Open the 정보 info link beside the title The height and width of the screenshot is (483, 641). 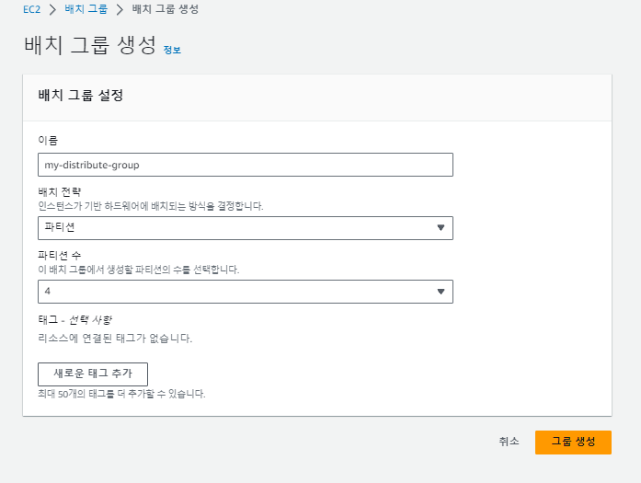tap(172, 50)
